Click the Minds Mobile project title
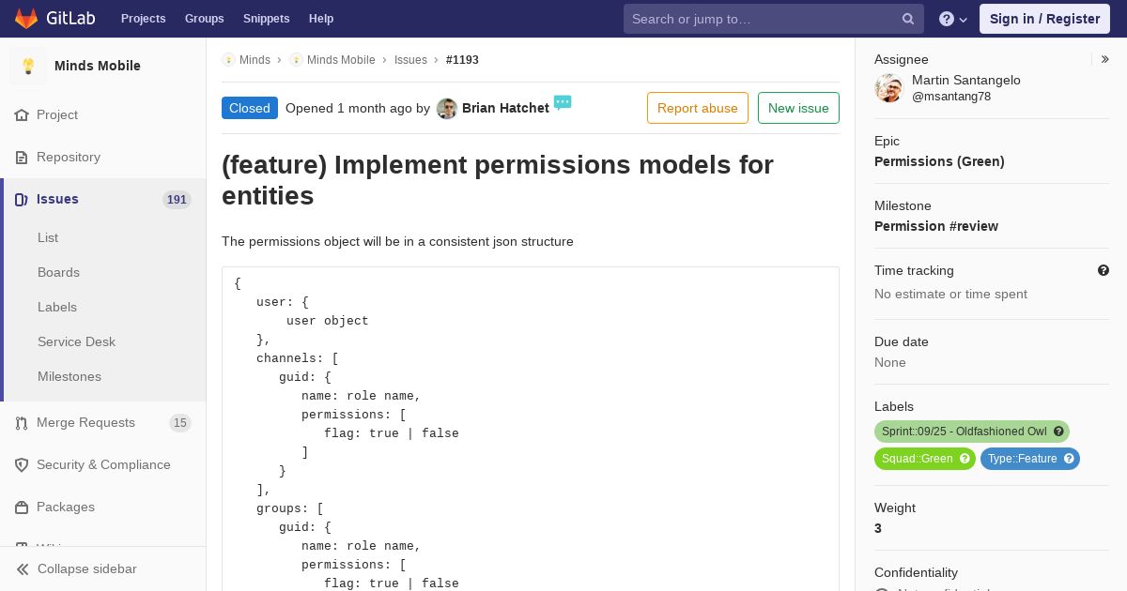 coord(98,66)
